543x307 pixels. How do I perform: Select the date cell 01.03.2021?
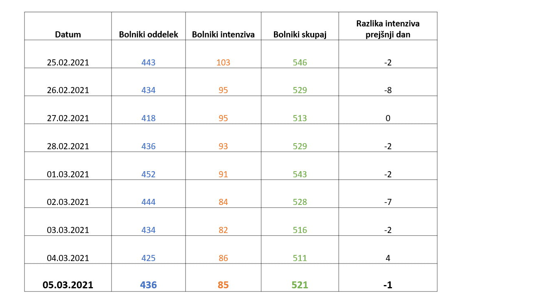[68, 174]
